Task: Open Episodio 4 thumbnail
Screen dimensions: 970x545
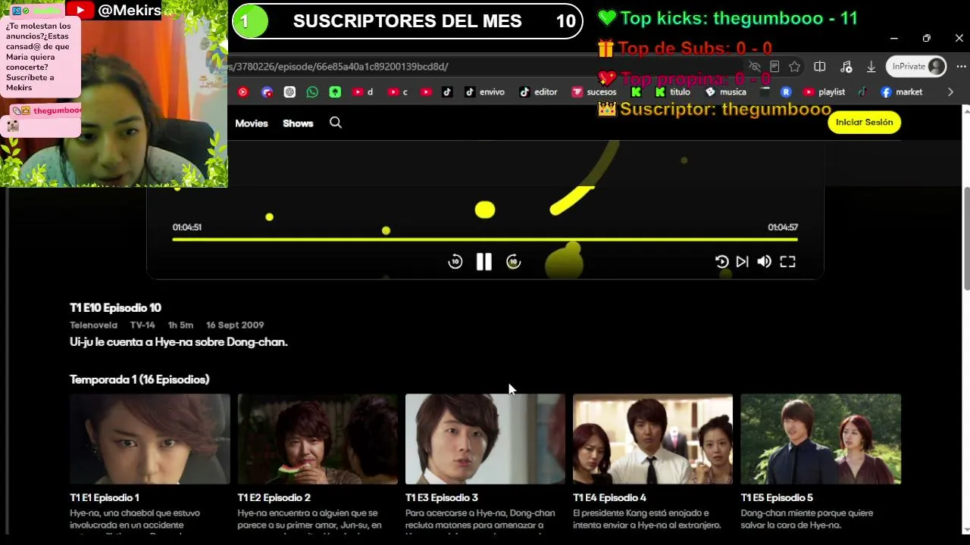Action: coord(653,439)
